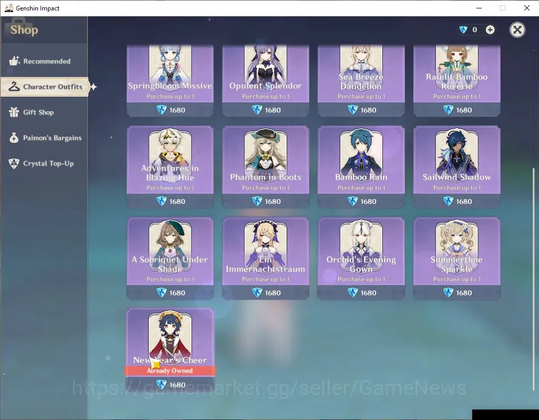Click the Character Outfits hanger icon

coord(14,87)
